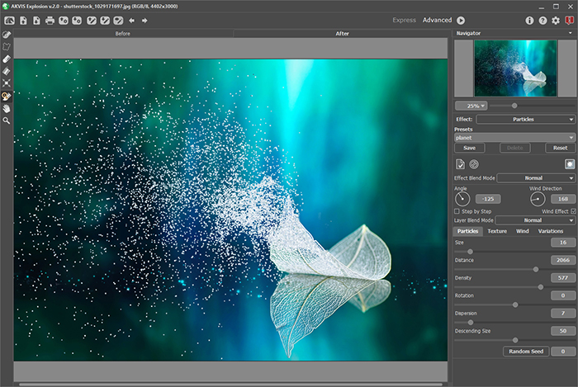Click the Run play button
The height and width of the screenshot is (387, 578).
coord(461,21)
